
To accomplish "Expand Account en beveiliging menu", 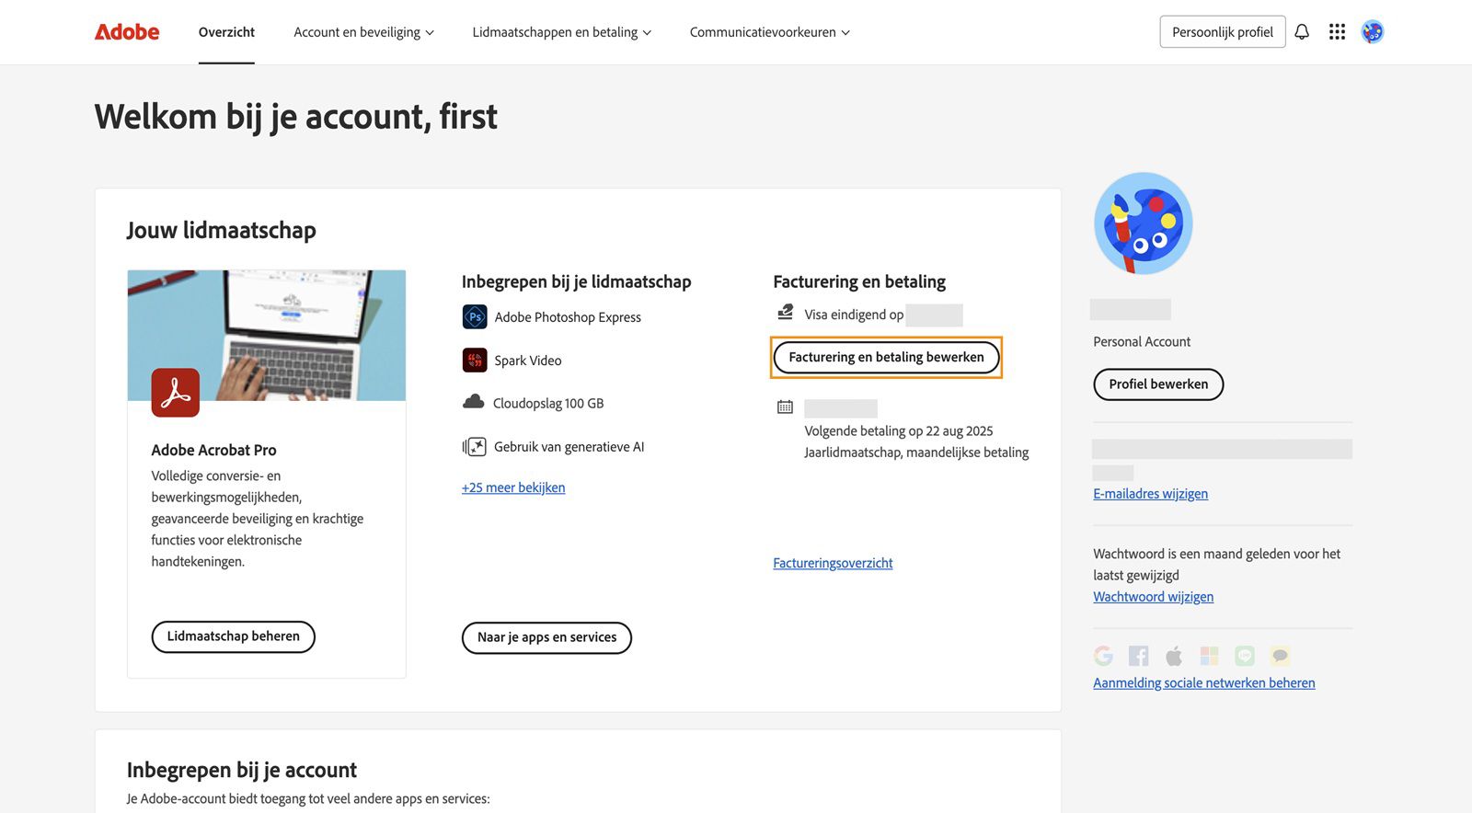I will 363,32.
